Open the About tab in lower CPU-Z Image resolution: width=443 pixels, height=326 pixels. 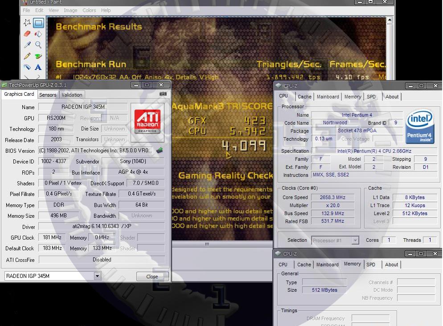(391, 265)
